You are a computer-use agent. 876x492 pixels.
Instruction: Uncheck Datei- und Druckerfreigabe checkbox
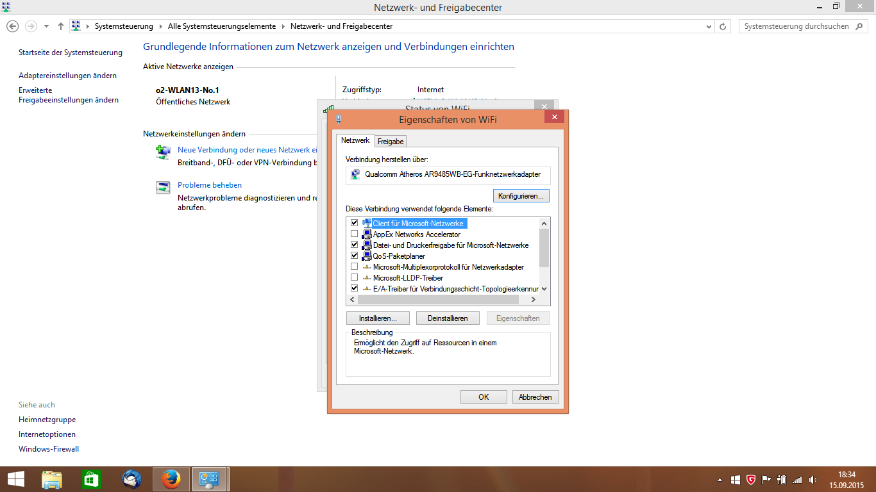(x=354, y=245)
